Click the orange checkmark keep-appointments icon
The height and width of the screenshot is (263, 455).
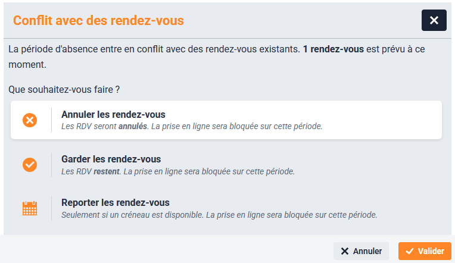click(x=30, y=165)
